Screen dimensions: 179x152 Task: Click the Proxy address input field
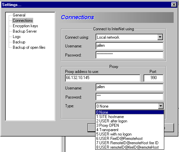point(103,78)
